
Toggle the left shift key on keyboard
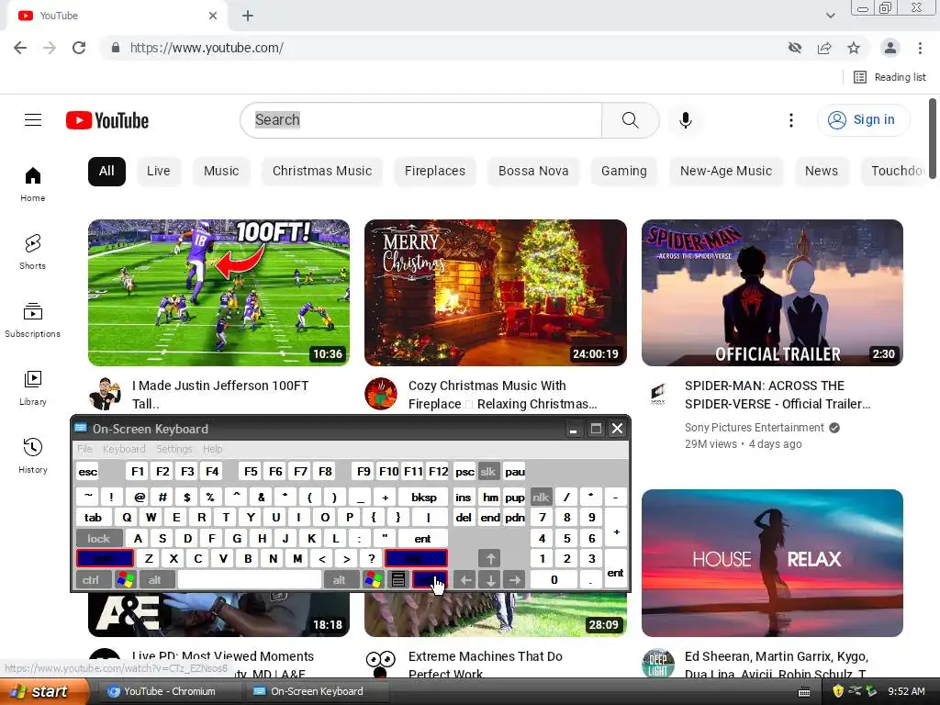pyautogui.click(x=105, y=559)
